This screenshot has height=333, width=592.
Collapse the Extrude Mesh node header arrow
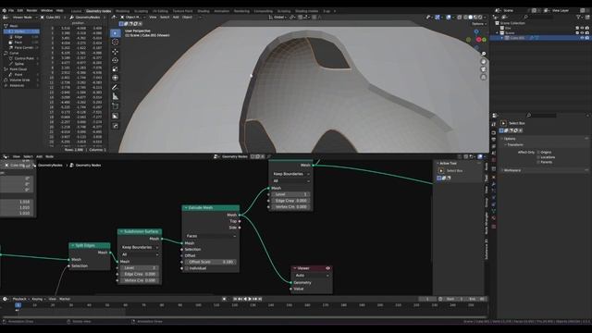coord(186,208)
